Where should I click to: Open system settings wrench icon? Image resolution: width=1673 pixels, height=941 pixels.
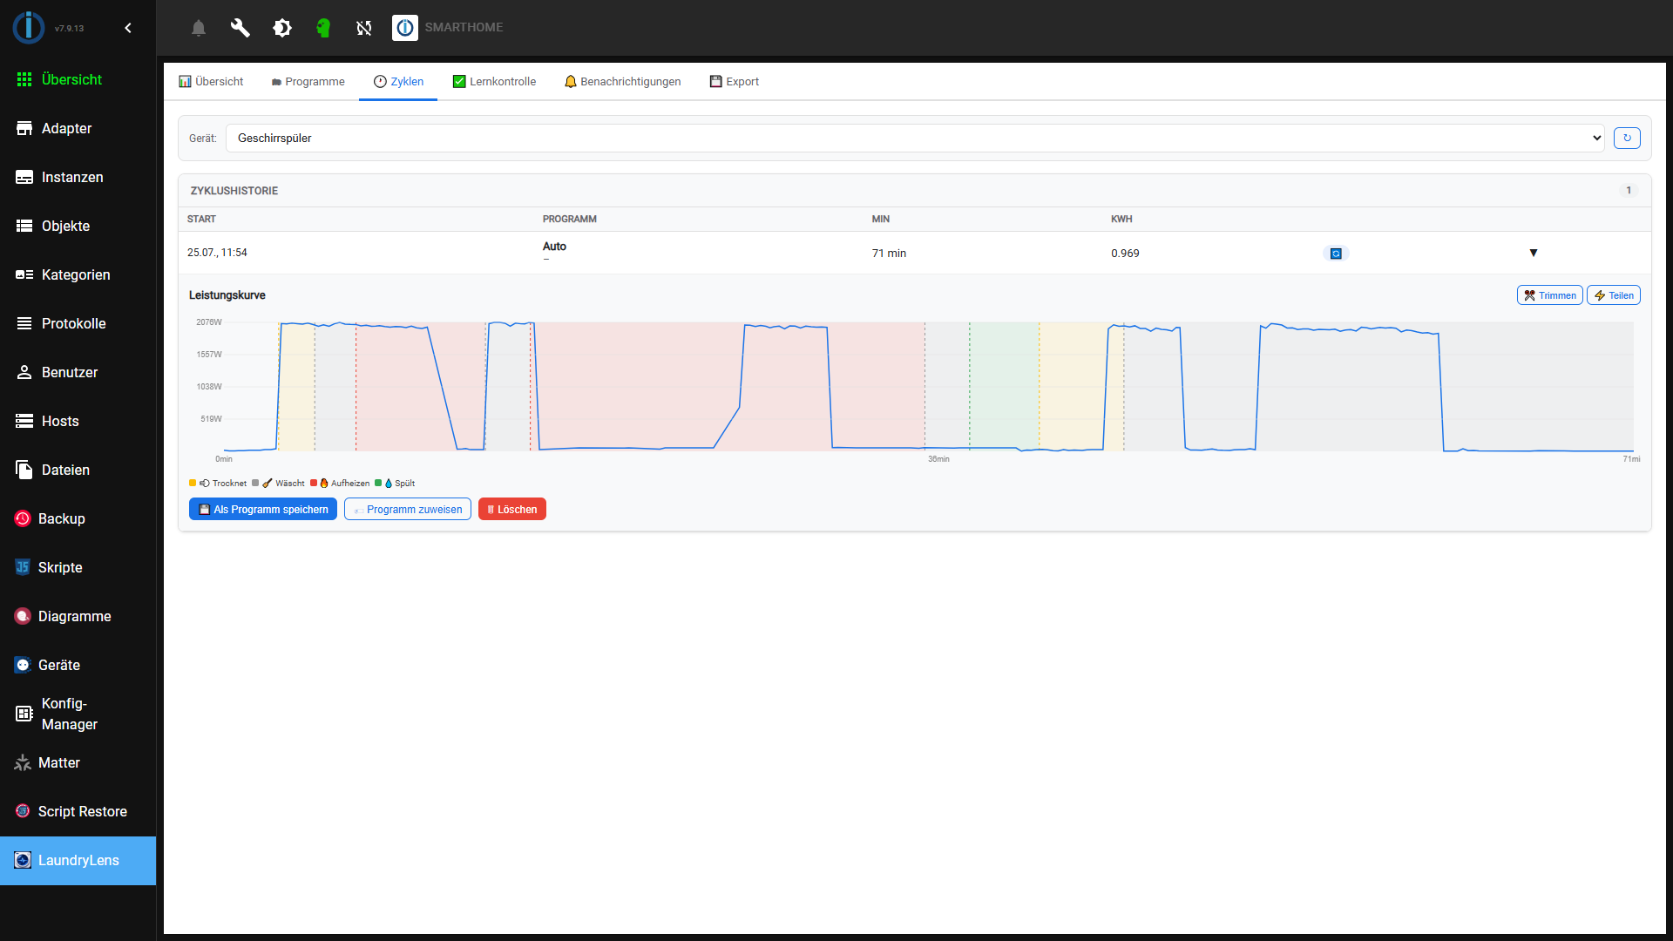[x=240, y=28]
